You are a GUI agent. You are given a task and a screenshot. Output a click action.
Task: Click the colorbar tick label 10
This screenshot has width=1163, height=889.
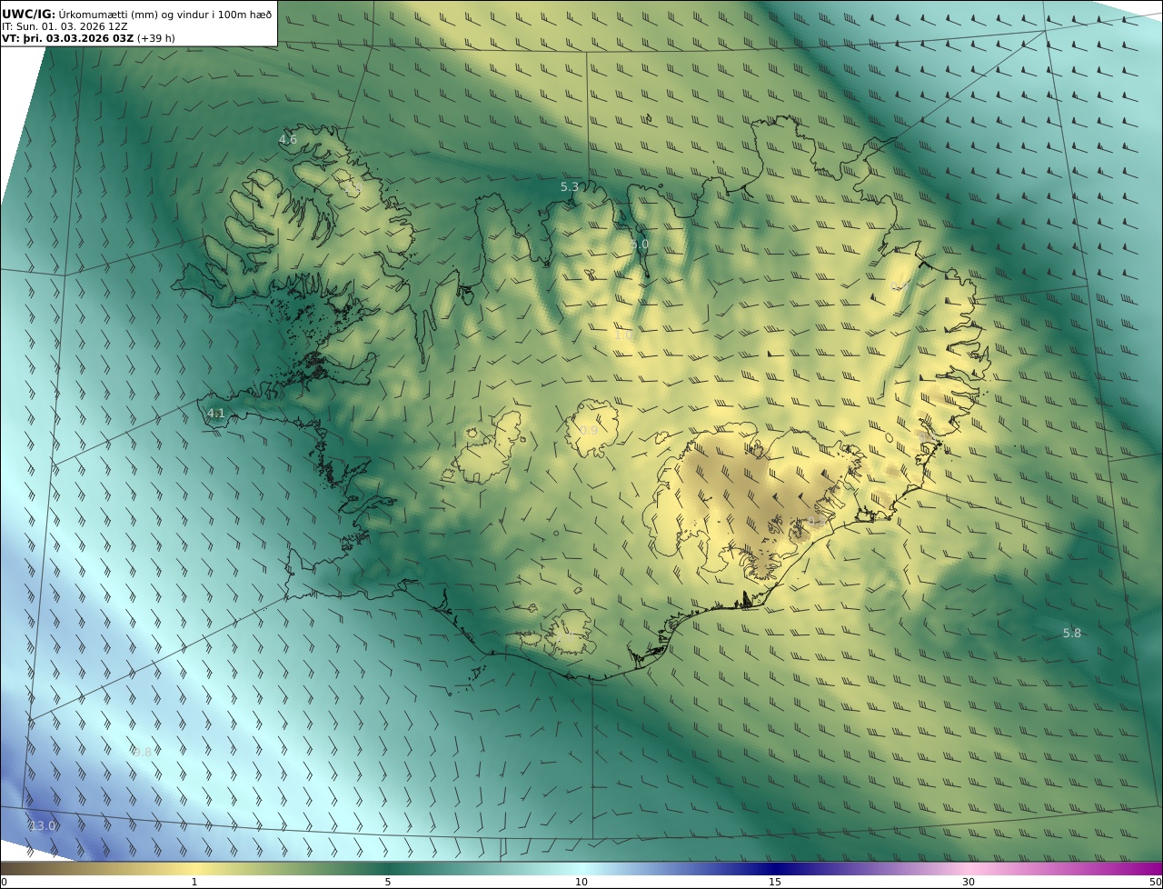coord(581,882)
